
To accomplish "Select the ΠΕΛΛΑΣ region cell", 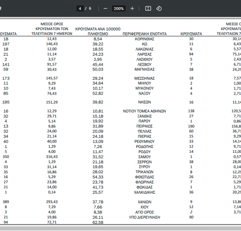I will (x=145, y=132).
